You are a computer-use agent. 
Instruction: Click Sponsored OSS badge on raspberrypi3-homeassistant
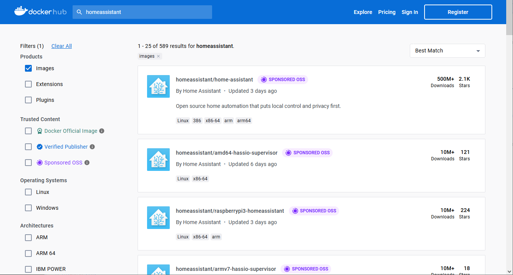[314, 211]
